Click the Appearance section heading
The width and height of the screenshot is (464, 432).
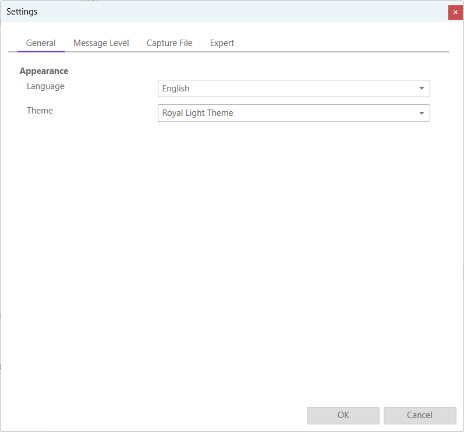tap(44, 71)
